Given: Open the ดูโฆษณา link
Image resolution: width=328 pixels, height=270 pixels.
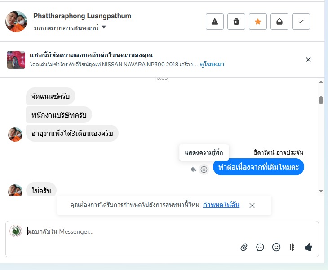Looking at the screenshot, I should point(212,65).
